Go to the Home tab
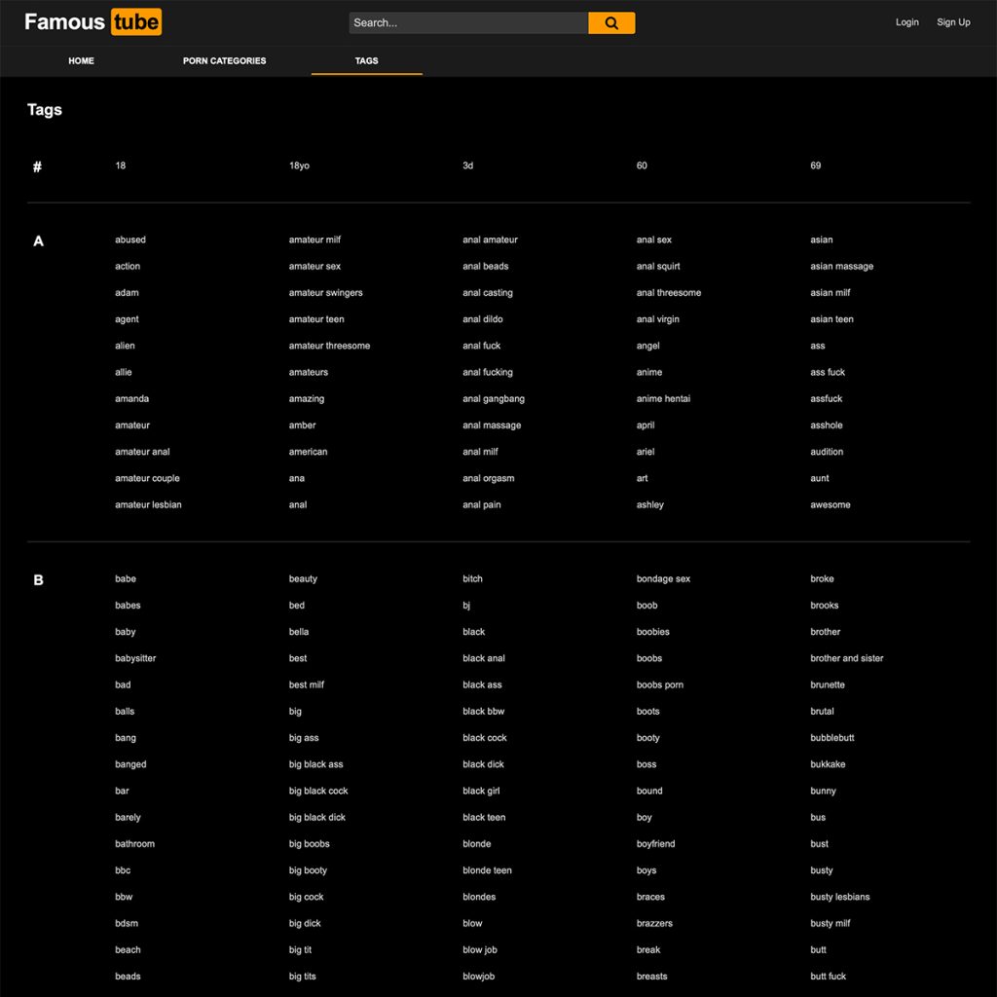997x997 pixels. (81, 60)
